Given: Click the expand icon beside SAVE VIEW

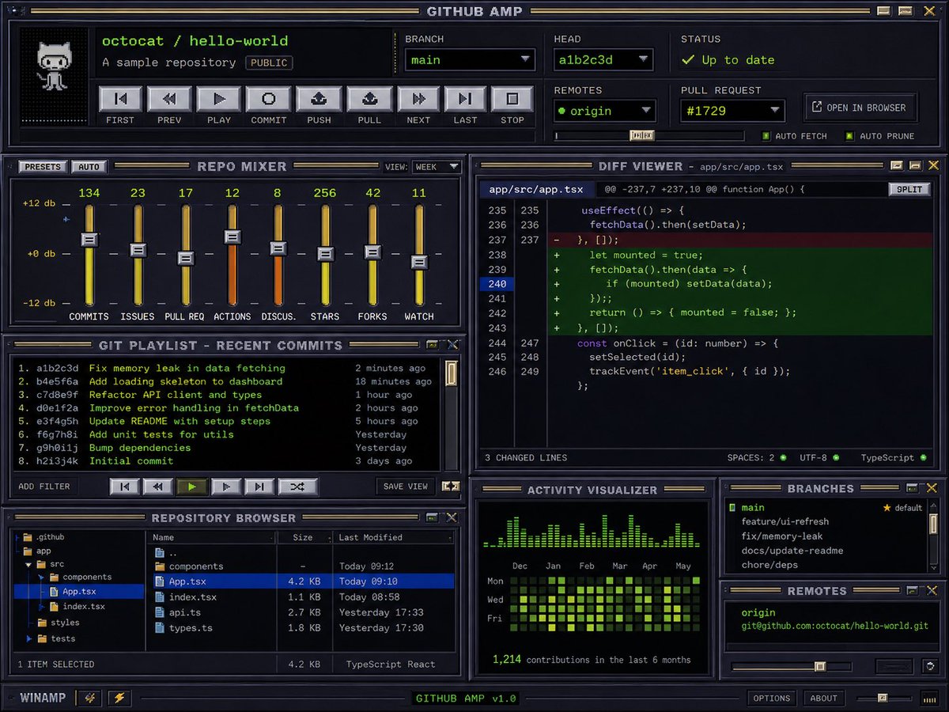Looking at the screenshot, I should (451, 487).
